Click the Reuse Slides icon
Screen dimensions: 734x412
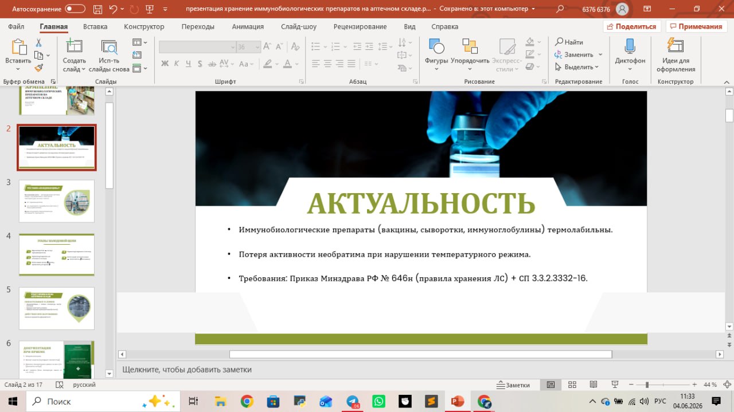coord(109,48)
